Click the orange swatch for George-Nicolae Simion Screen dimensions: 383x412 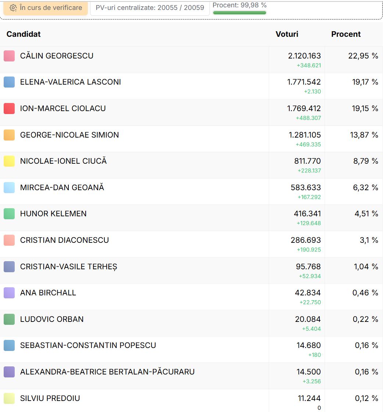[x=9, y=135]
